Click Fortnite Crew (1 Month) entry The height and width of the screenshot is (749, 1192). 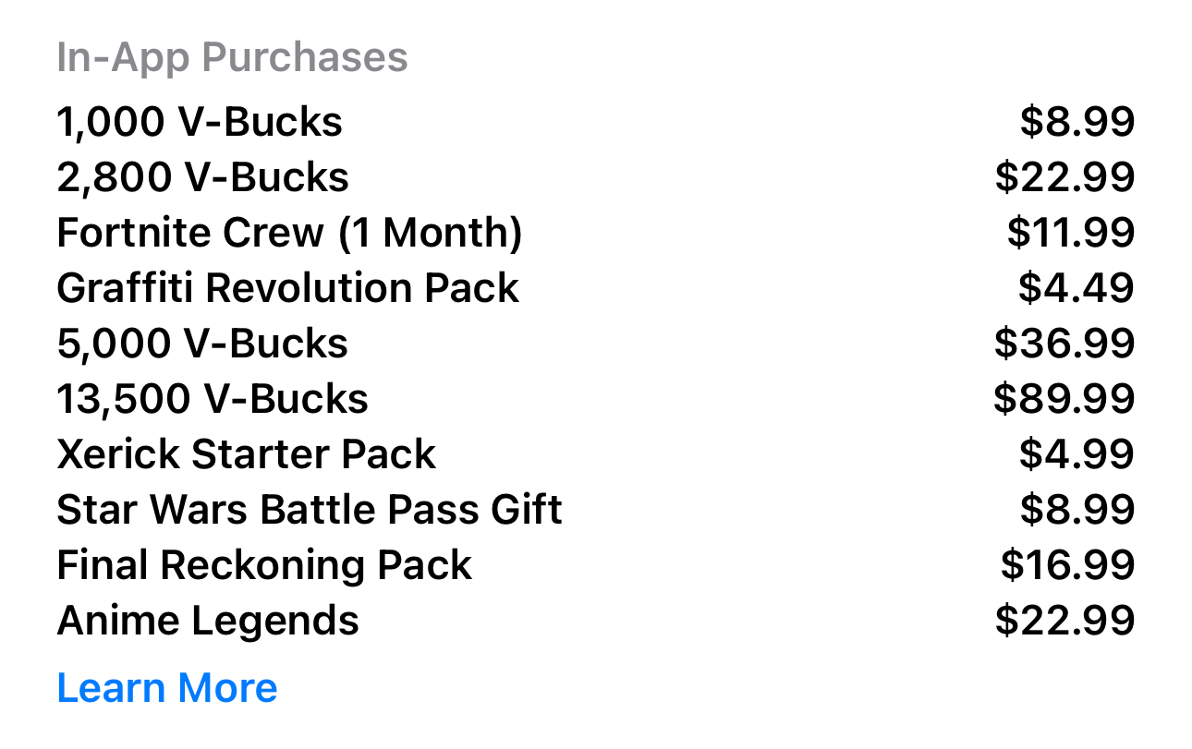coord(289,233)
